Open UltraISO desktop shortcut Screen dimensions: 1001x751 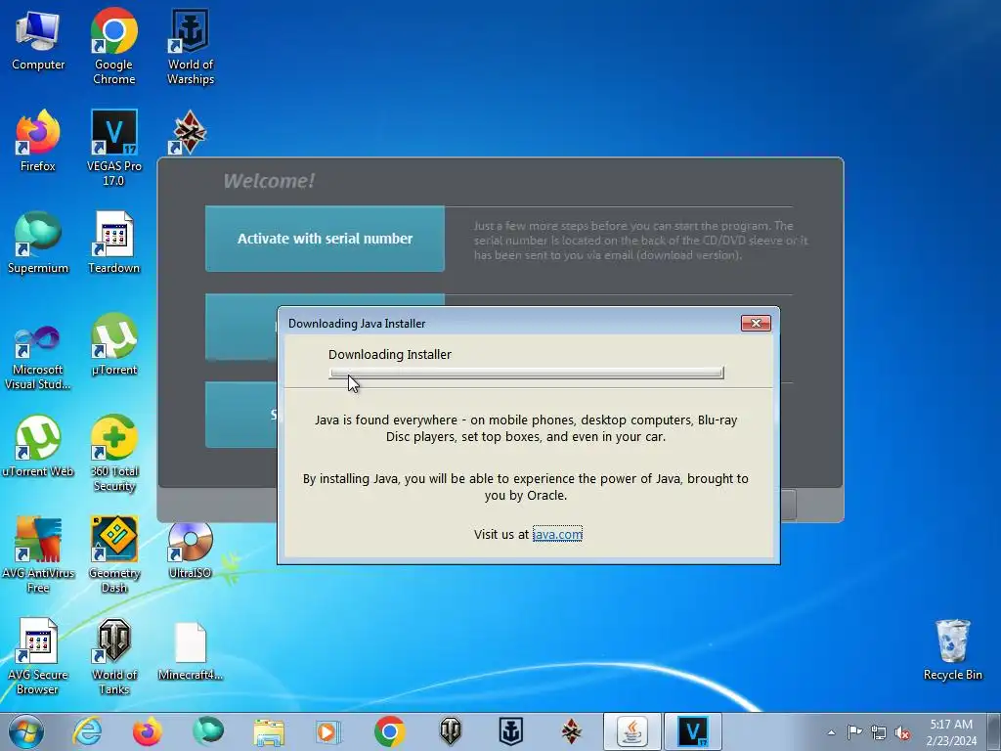click(190, 550)
